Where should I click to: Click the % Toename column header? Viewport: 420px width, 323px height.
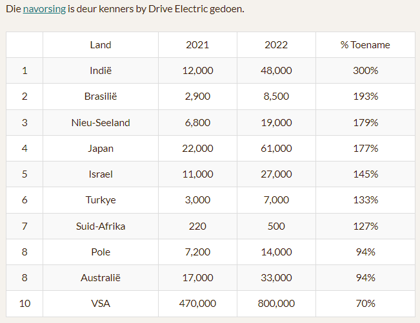(x=365, y=45)
